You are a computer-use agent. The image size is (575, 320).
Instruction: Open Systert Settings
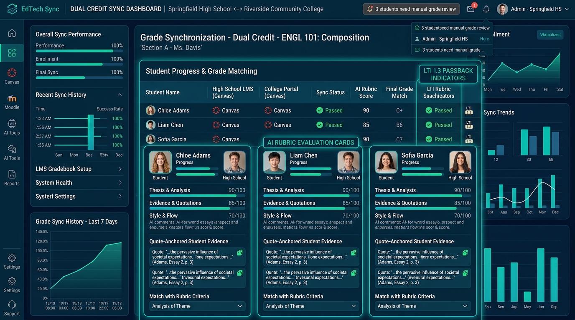[79, 196]
